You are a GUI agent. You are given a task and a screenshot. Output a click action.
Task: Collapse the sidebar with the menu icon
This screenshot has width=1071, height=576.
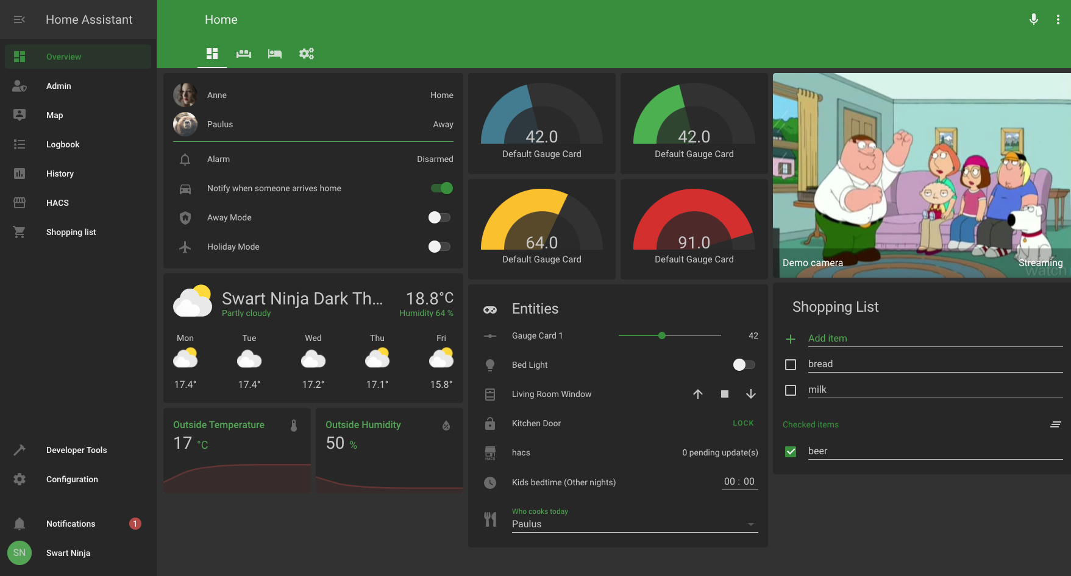[x=20, y=19]
